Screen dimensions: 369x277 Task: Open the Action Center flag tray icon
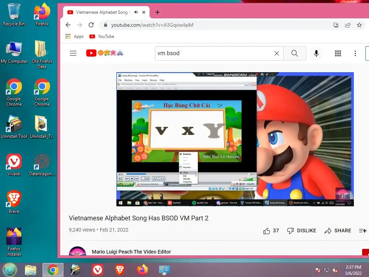click(x=317, y=270)
